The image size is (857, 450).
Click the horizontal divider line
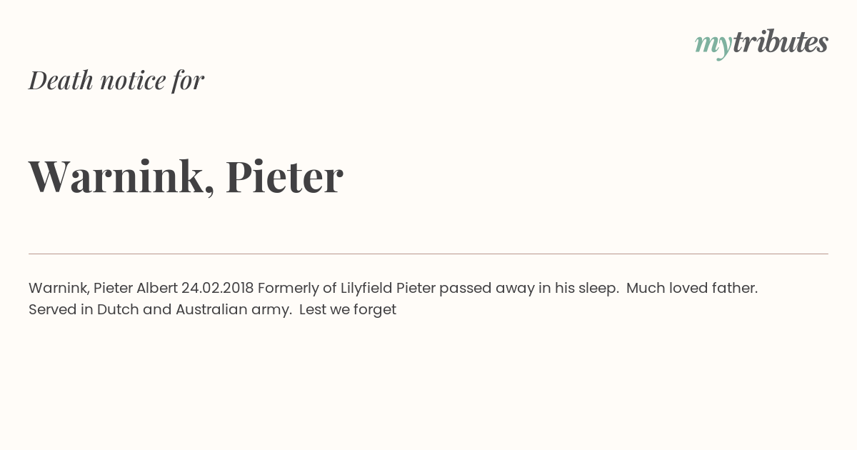(428, 254)
